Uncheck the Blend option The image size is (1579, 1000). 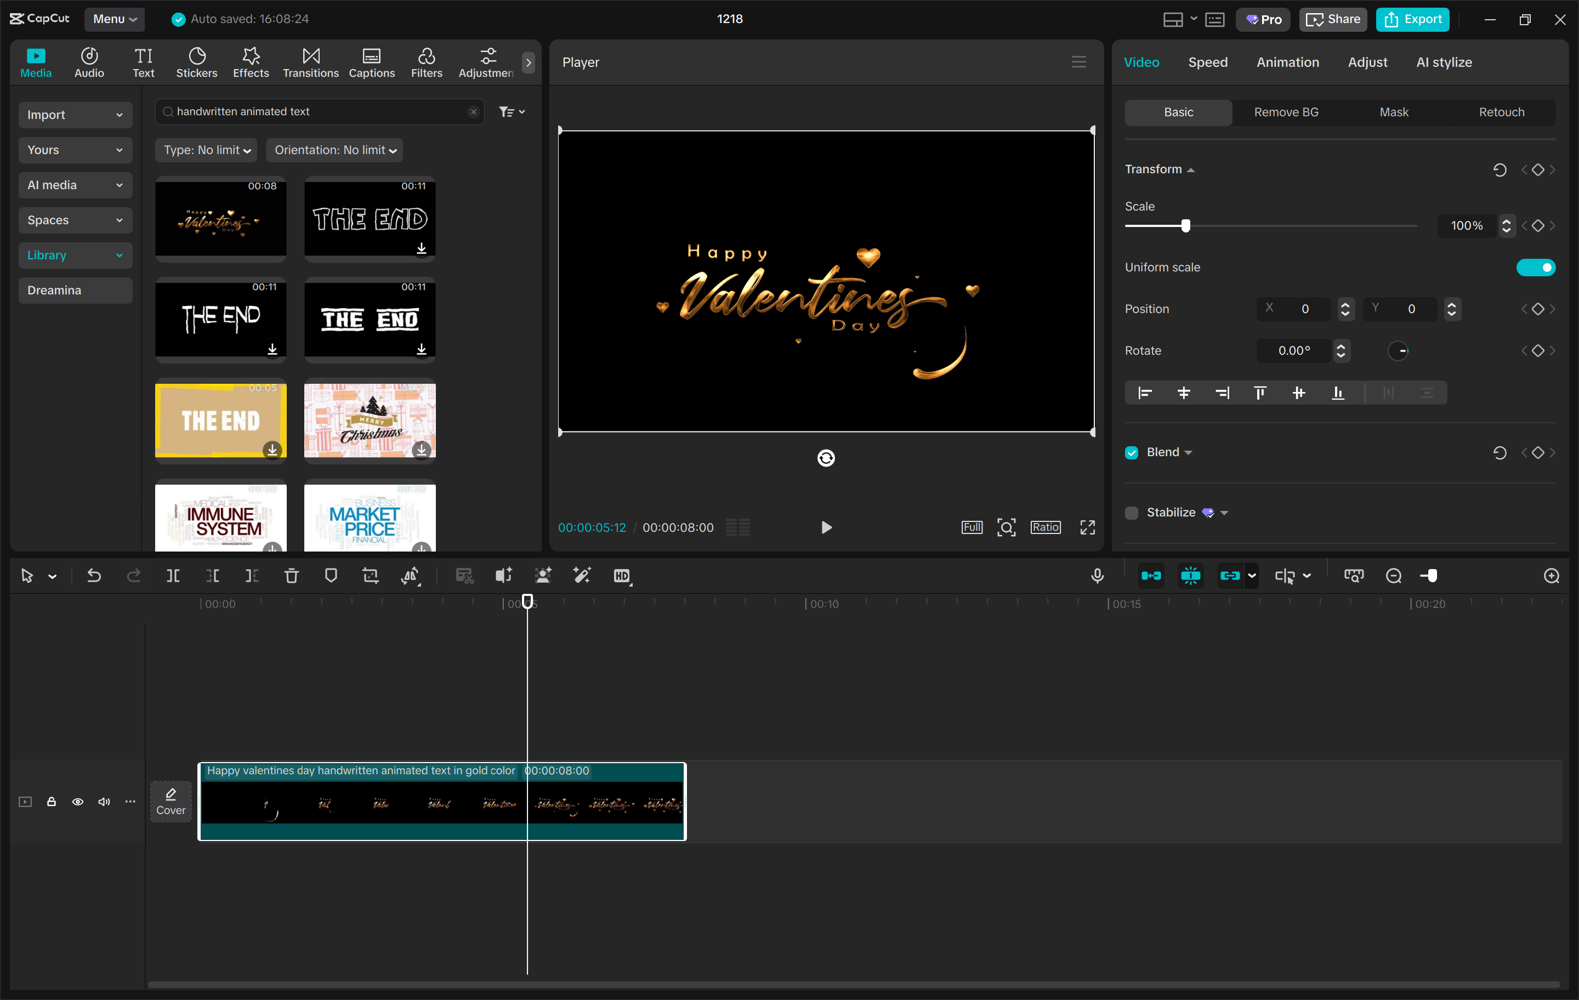[1131, 452]
